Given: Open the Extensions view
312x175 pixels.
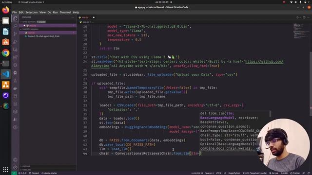Looking at the screenshot, I should pos(15,57).
